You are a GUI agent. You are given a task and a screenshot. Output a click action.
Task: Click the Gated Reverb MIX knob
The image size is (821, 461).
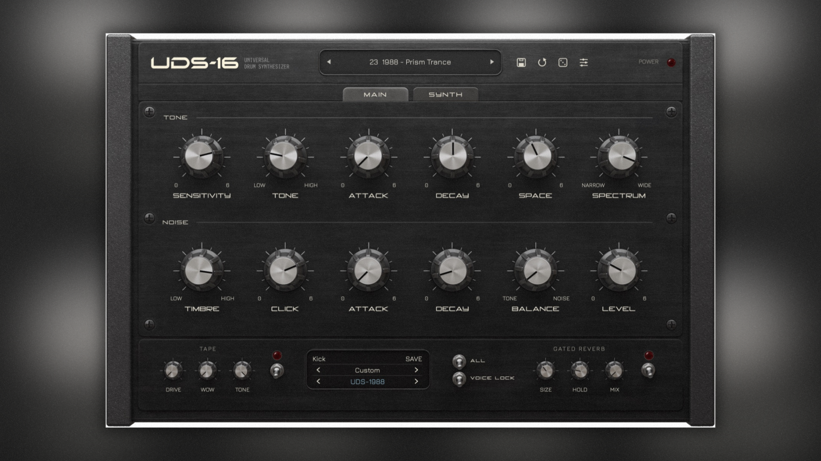coord(614,370)
